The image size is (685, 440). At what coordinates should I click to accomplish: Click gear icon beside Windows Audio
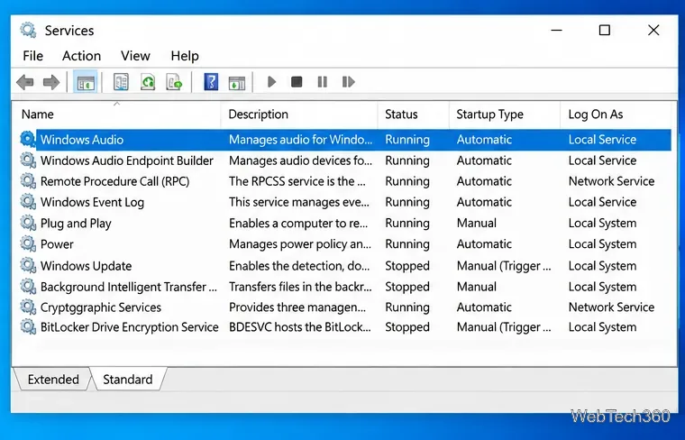click(x=28, y=140)
